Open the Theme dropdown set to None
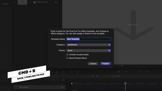 (x=89, y=51)
